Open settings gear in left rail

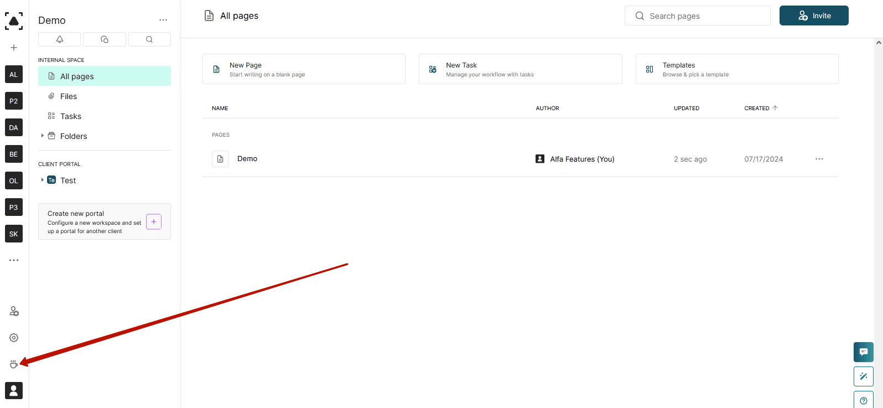coord(14,338)
